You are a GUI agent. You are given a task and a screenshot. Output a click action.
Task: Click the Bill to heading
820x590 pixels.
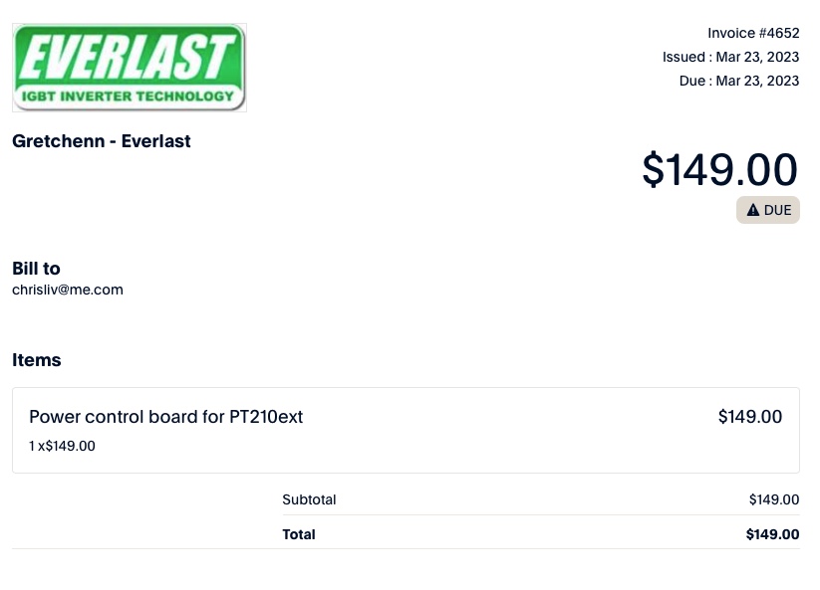(x=36, y=269)
